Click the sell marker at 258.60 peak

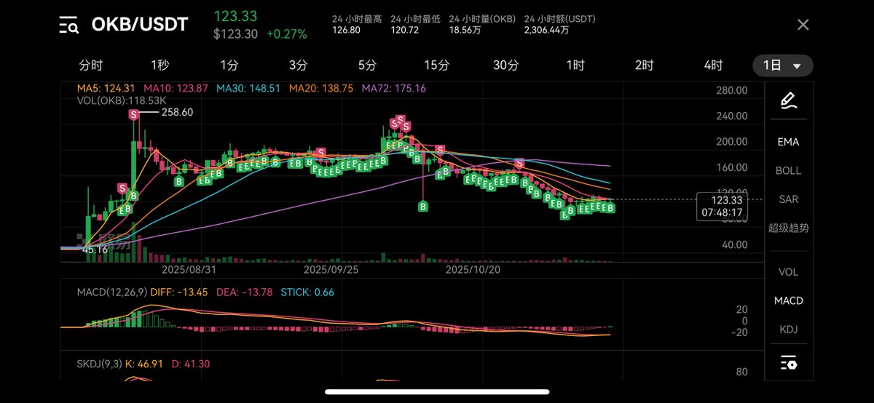134,114
